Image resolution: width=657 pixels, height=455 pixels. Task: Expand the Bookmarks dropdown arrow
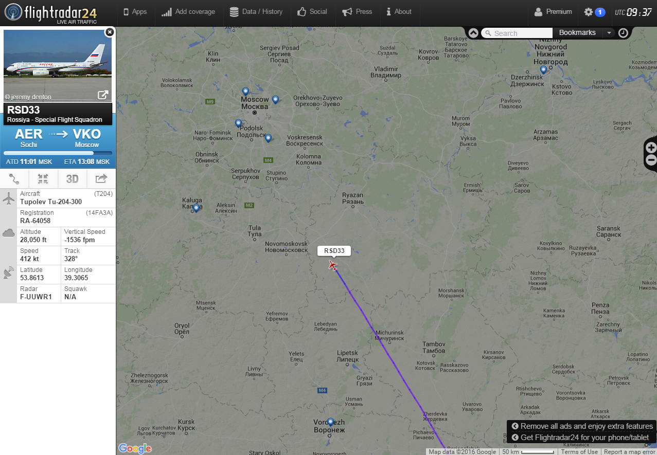[x=609, y=33]
